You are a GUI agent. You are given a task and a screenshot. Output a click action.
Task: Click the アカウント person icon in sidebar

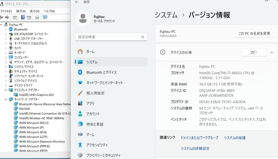coord(80,114)
